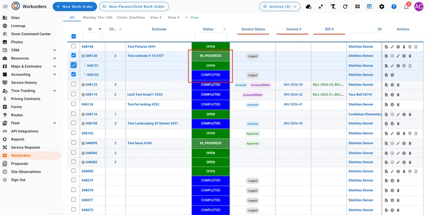427x215 pixels.
Task: Open the notifications bell
Action: click(406, 7)
